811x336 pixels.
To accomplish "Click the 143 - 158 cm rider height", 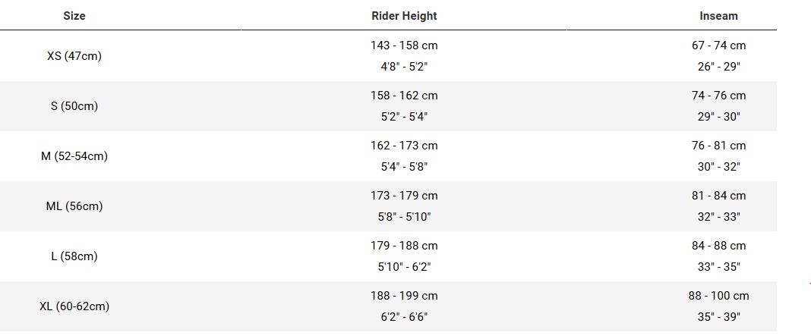I will pos(404,46).
